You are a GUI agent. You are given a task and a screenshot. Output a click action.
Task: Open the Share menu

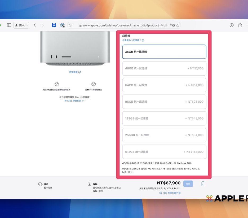[240, 25]
